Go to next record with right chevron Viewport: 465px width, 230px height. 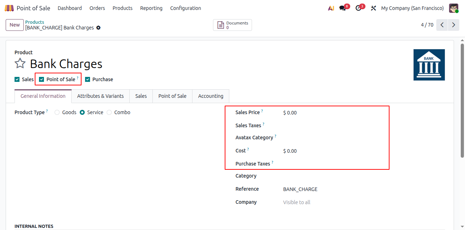coord(454,25)
